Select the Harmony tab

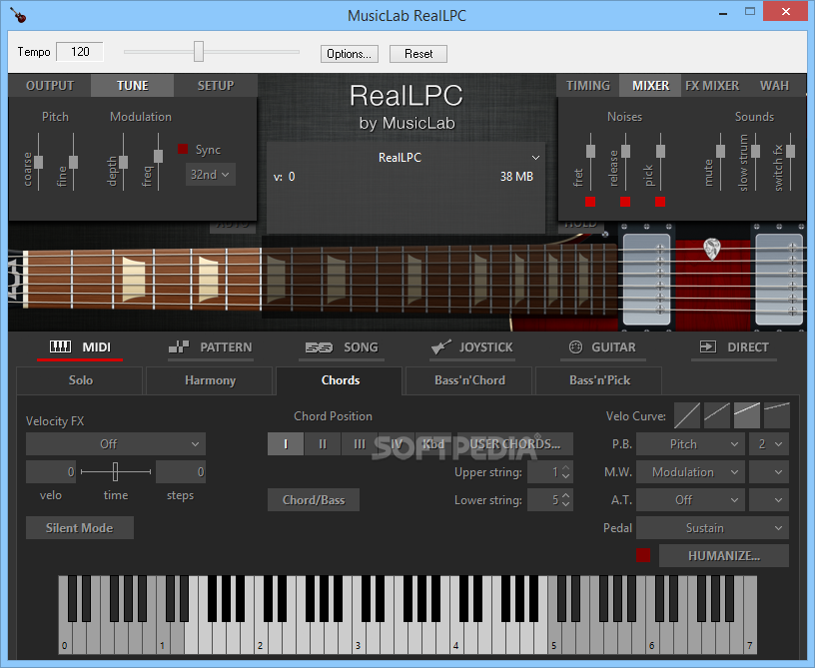tap(210, 380)
